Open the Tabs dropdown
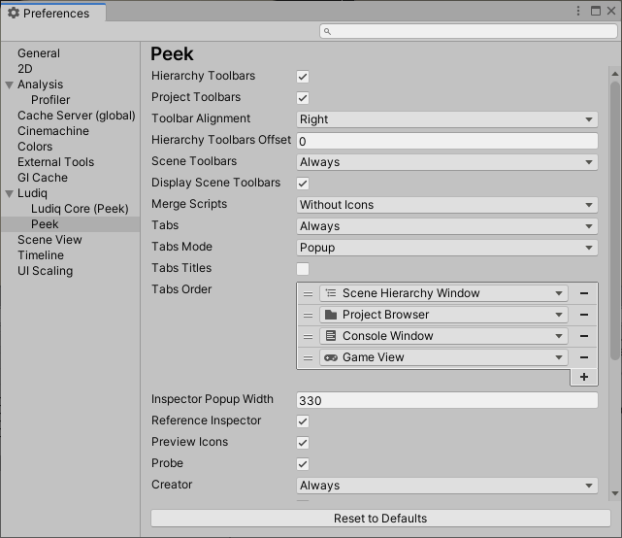The width and height of the screenshot is (622, 538). [x=447, y=226]
